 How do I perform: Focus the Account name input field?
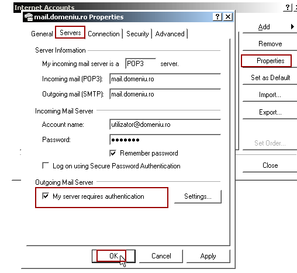[x=165, y=125]
